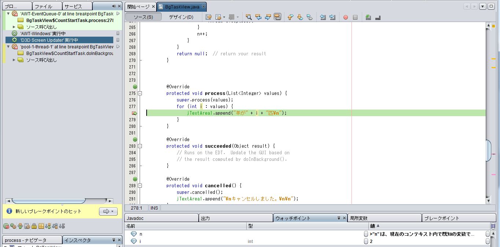Click the Shift Line Left icon
Screen dimensions: 500x247
(x=323, y=17)
